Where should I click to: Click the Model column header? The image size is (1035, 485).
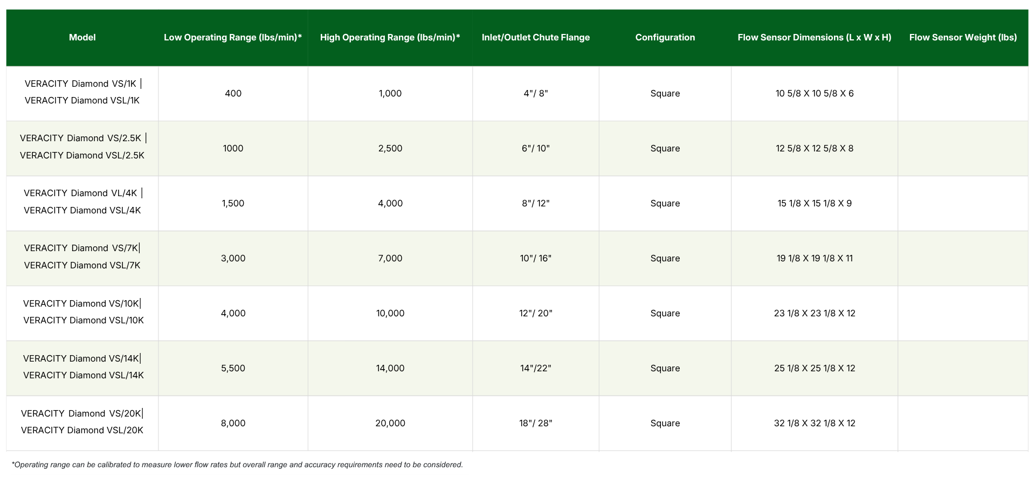pyautogui.click(x=82, y=37)
